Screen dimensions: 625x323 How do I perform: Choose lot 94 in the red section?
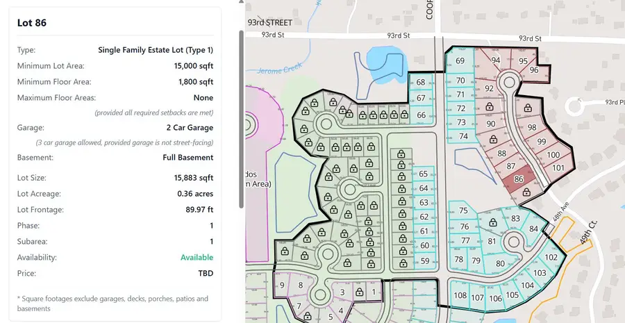click(495, 60)
